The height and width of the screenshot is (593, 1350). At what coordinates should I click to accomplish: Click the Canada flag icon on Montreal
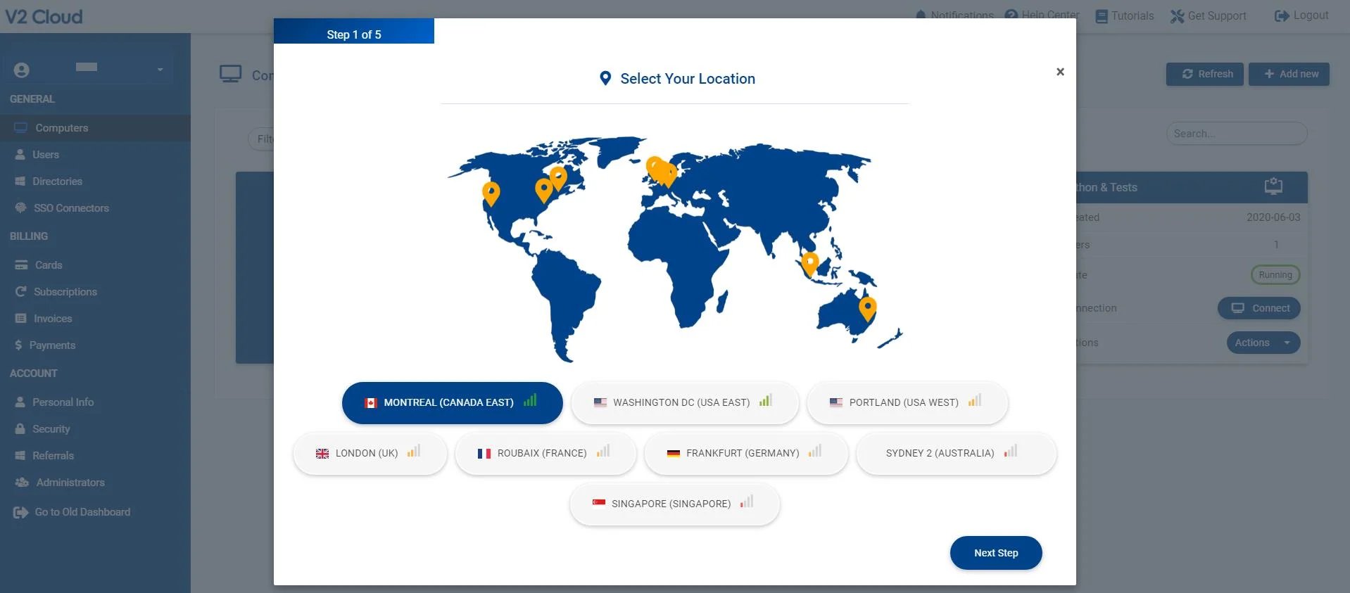pyautogui.click(x=371, y=403)
